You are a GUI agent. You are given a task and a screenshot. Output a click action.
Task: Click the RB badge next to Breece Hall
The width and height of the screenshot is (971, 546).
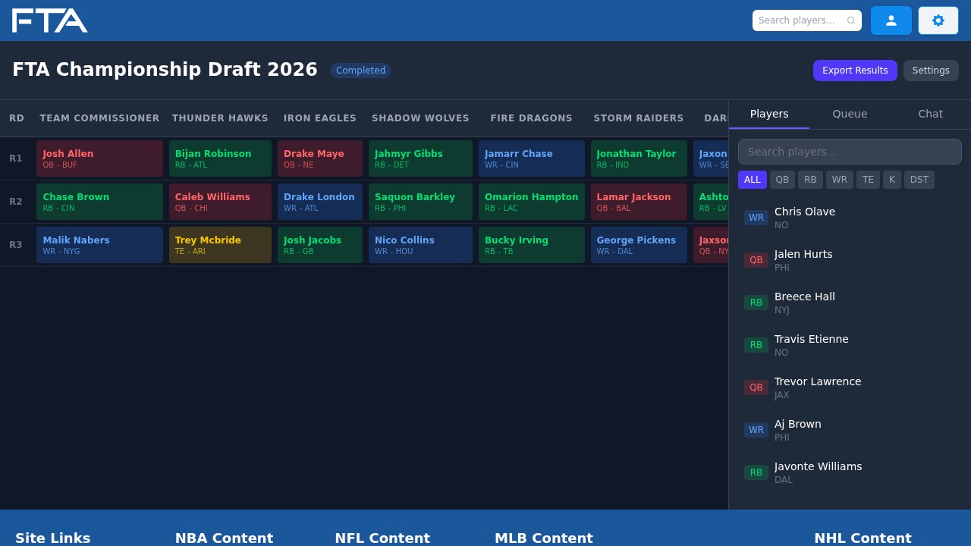pyautogui.click(x=756, y=303)
